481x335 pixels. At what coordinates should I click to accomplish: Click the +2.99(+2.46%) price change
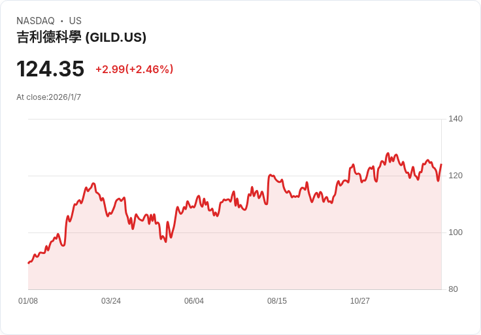(x=134, y=69)
